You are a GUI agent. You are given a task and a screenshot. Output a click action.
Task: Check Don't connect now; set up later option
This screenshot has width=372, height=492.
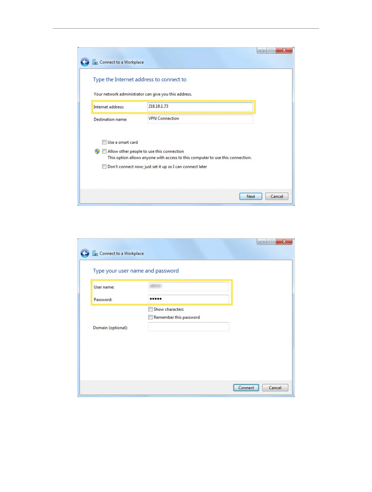[104, 166]
